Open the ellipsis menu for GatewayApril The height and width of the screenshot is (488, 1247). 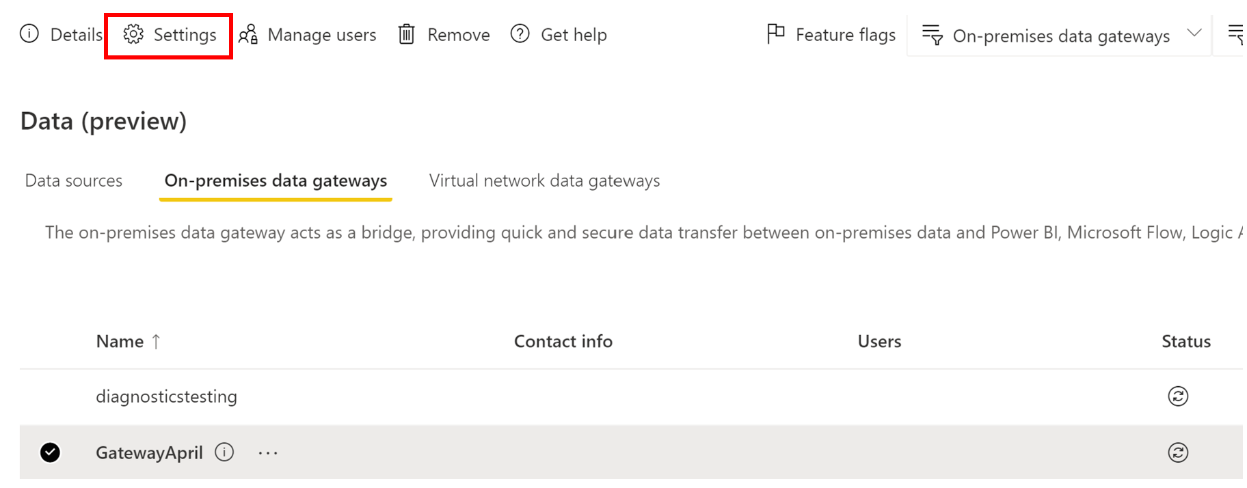267,452
